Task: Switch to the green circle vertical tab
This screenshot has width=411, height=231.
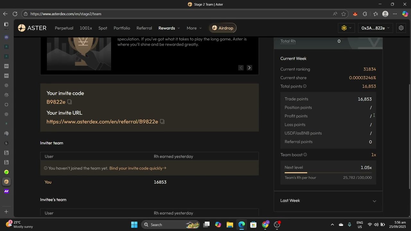Action: [6, 172]
